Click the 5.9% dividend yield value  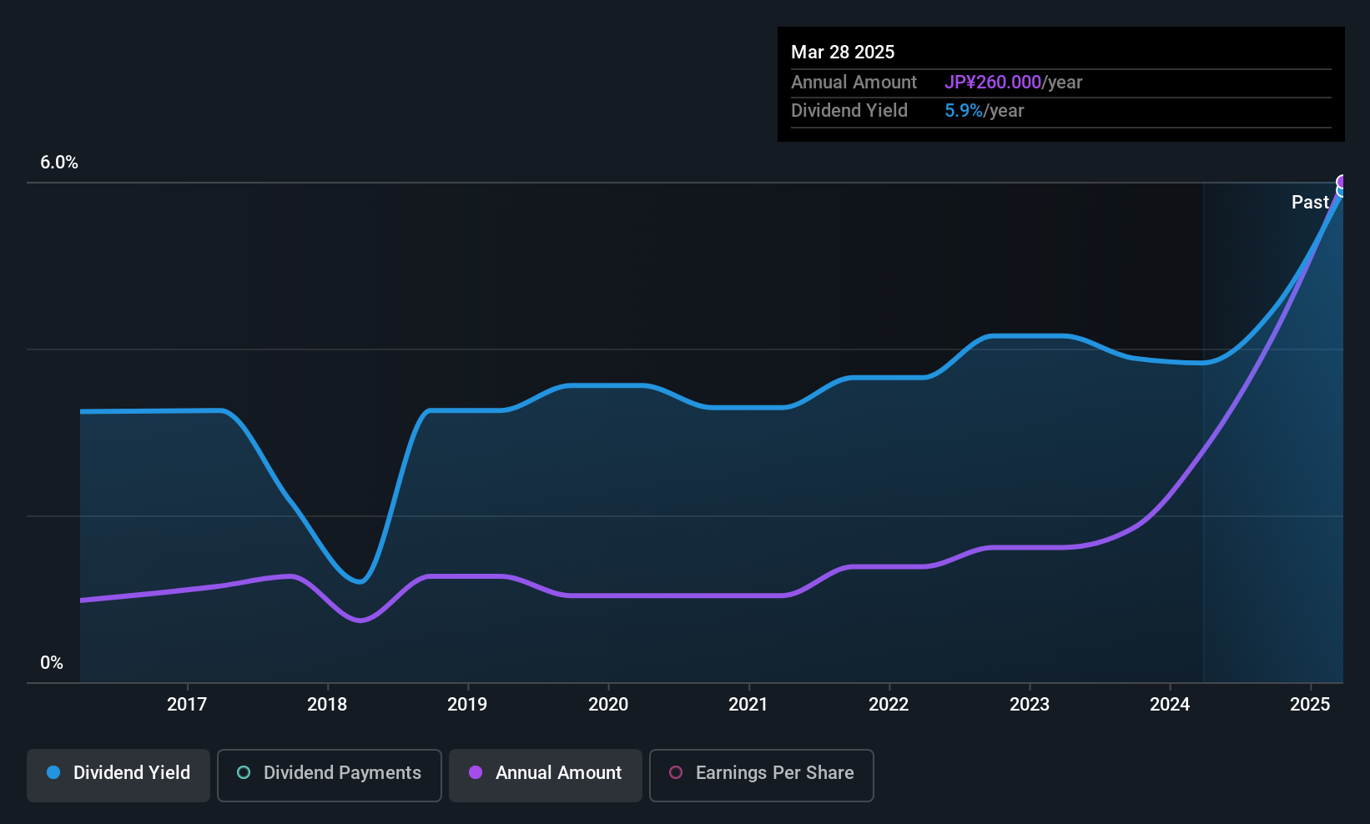964,110
